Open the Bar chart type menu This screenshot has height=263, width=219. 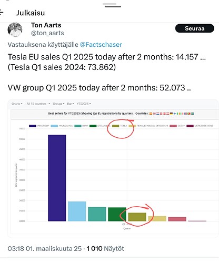[x=71, y=104]
